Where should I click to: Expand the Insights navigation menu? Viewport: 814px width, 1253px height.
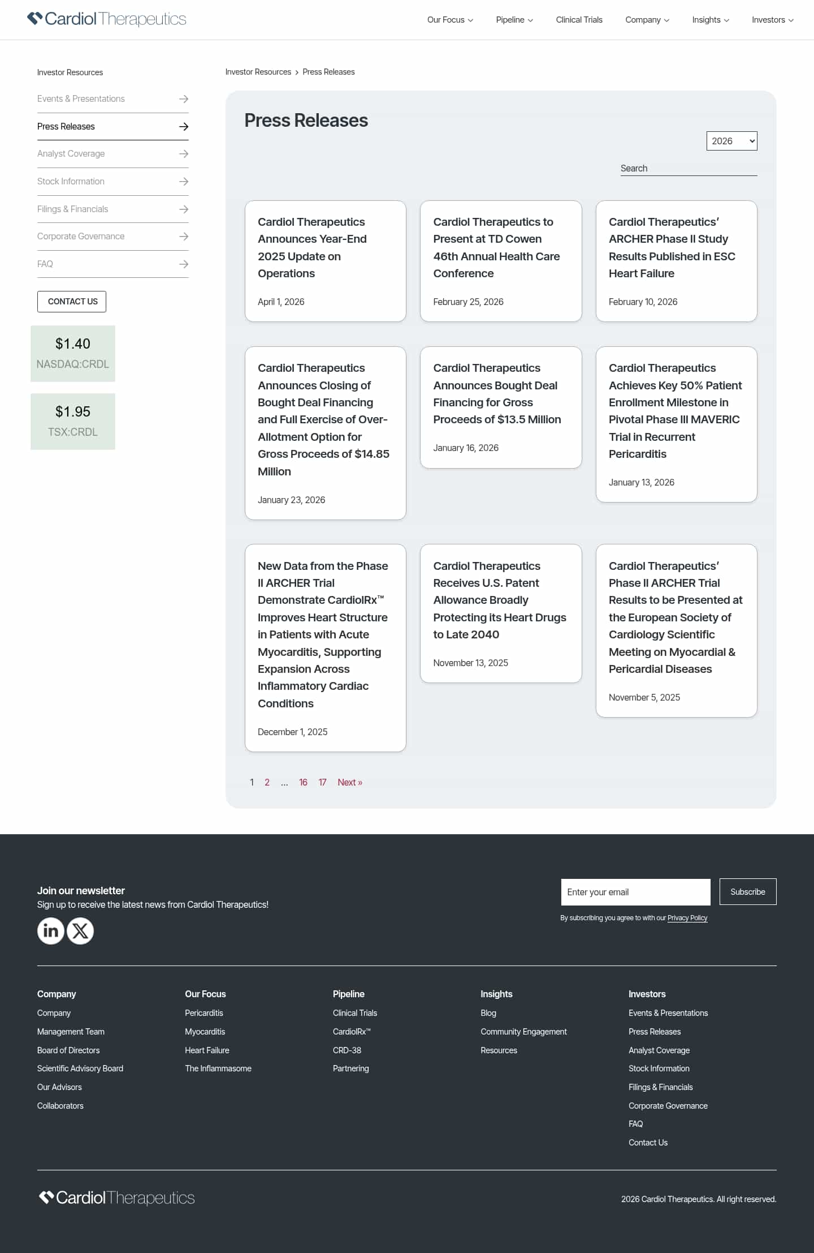click(x=711, y=20)
